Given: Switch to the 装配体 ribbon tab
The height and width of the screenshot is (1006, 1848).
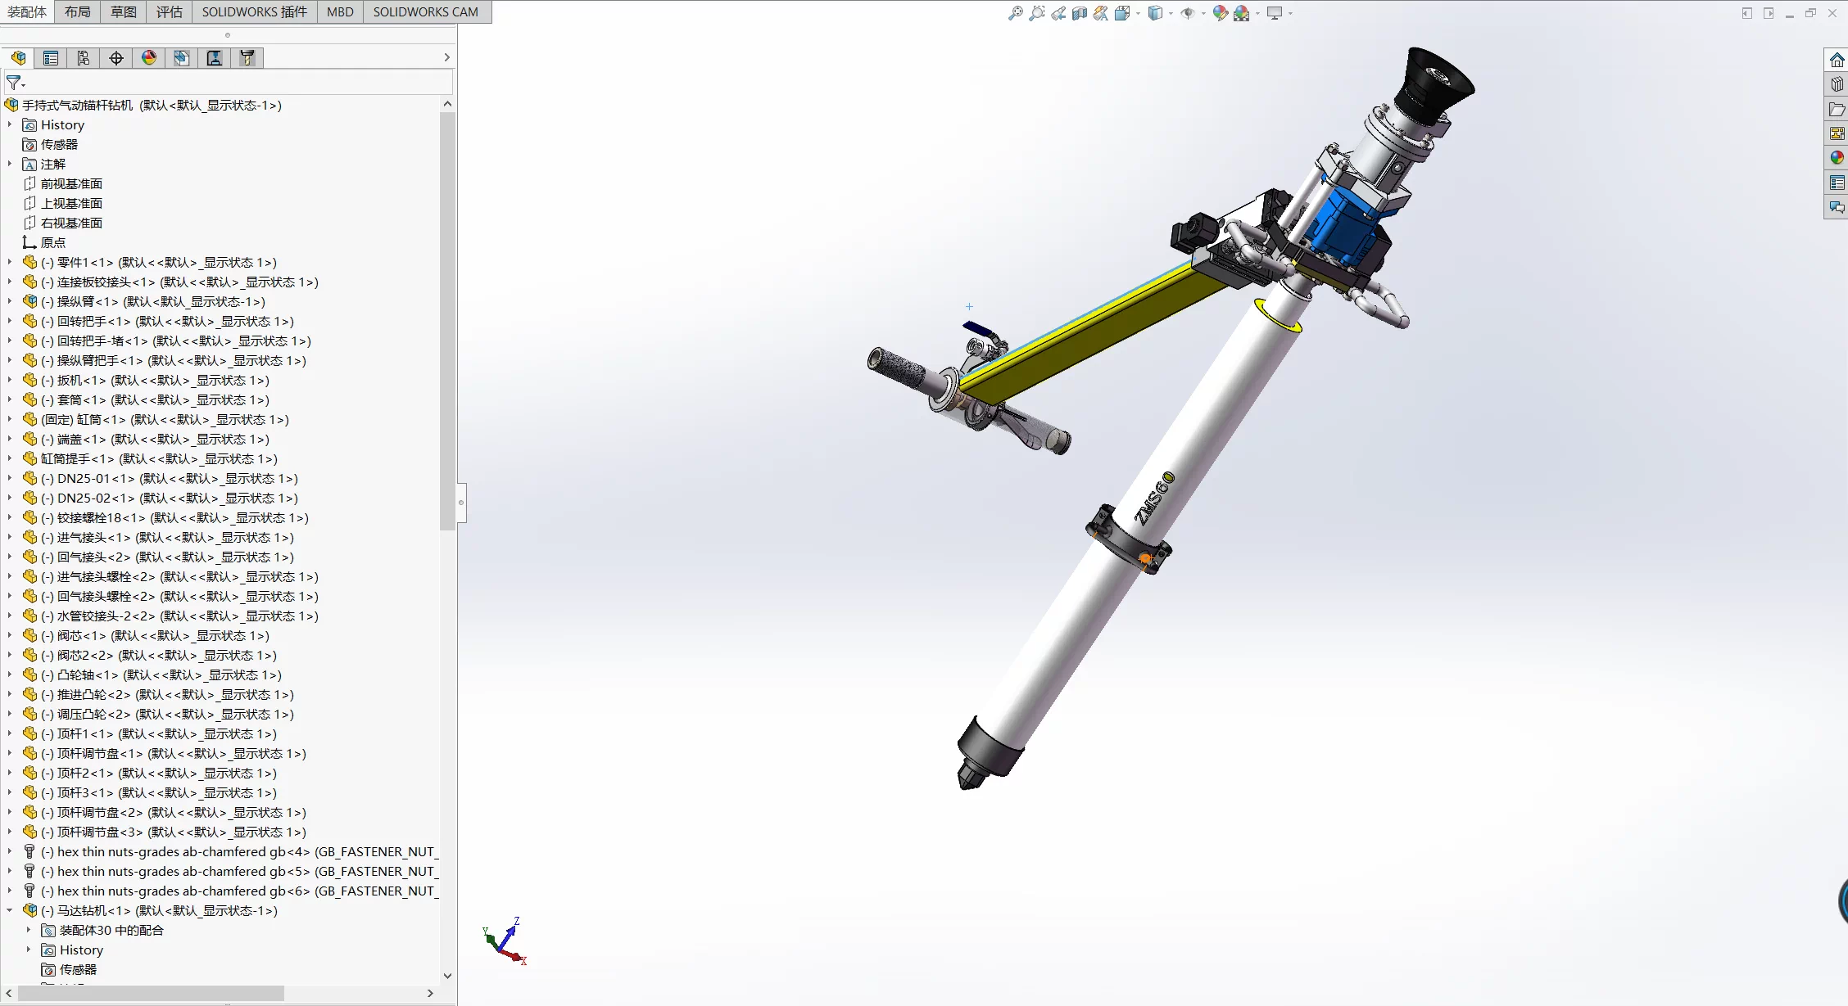Looking at the screenshot, I should pos(27,11).
